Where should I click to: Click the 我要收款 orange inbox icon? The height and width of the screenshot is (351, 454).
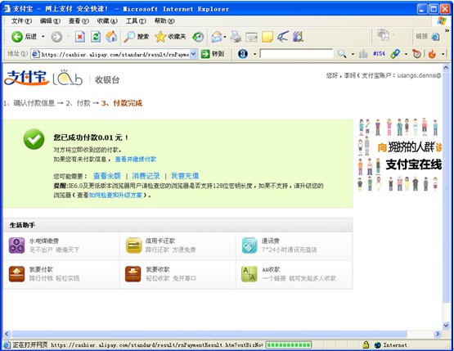click(133, 274)
